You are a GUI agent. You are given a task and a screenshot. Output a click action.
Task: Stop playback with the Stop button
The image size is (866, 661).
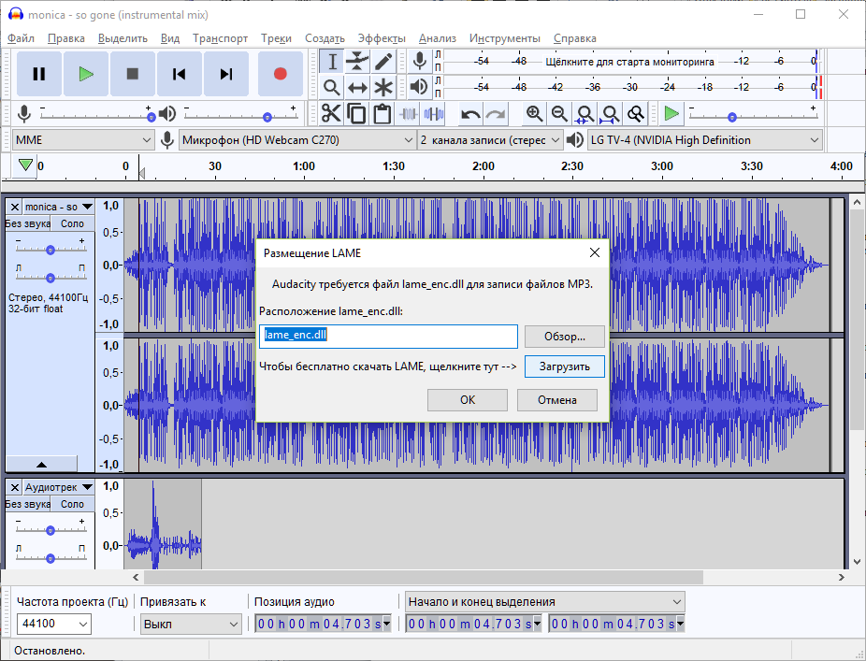coord(133,74)
